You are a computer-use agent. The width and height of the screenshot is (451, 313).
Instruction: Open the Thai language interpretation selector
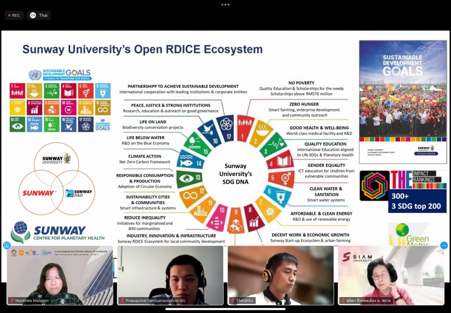39,15
